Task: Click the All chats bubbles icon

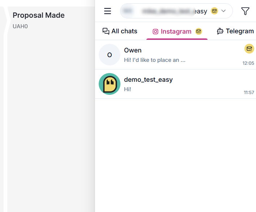Action: (106, 31)
